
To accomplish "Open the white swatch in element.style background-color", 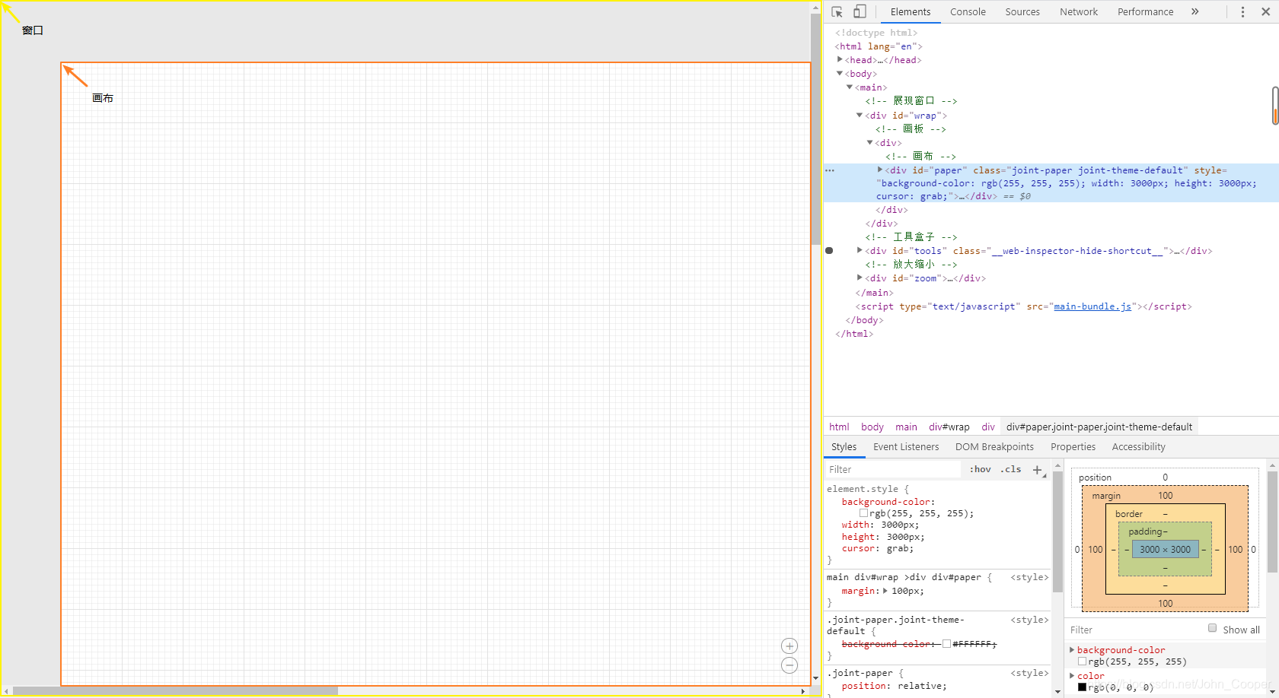I will 864,513.
